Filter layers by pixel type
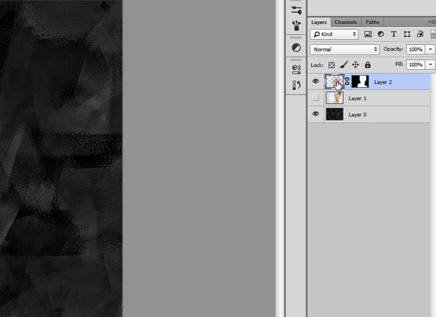 click(x=368, y=34)
